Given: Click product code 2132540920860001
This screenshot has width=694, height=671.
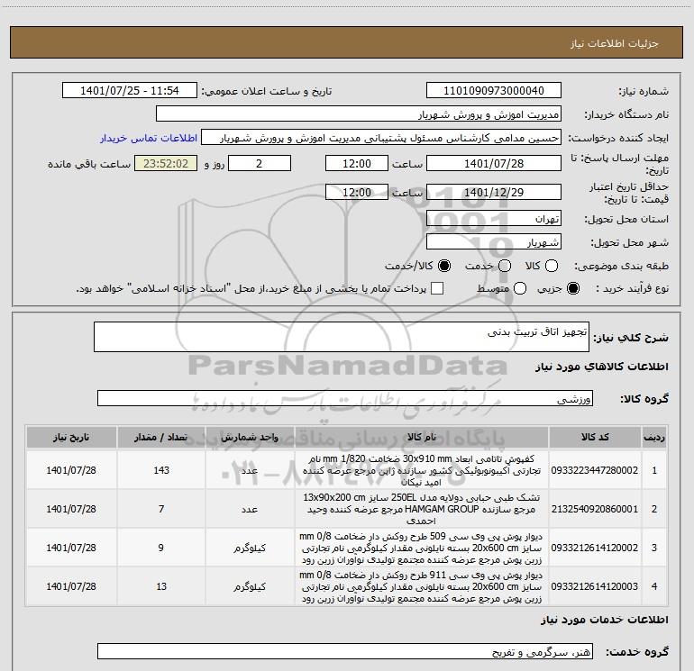Looking at the screenshot, I should tap(595, 509).
